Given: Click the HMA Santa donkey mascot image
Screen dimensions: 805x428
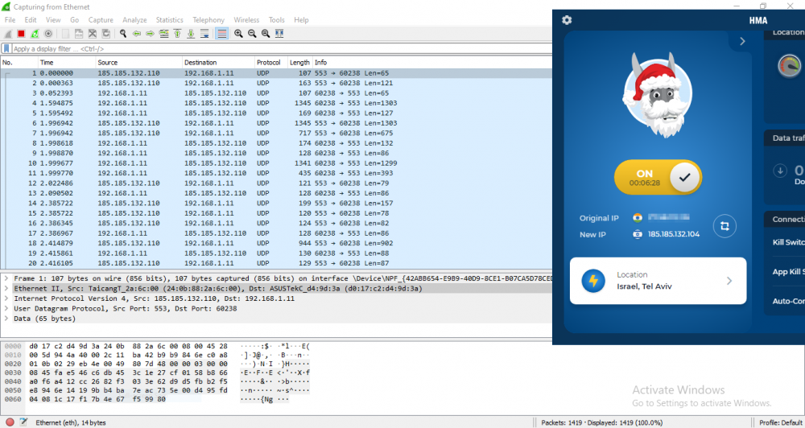Looking at the screenshot, I should click(657, 94).
